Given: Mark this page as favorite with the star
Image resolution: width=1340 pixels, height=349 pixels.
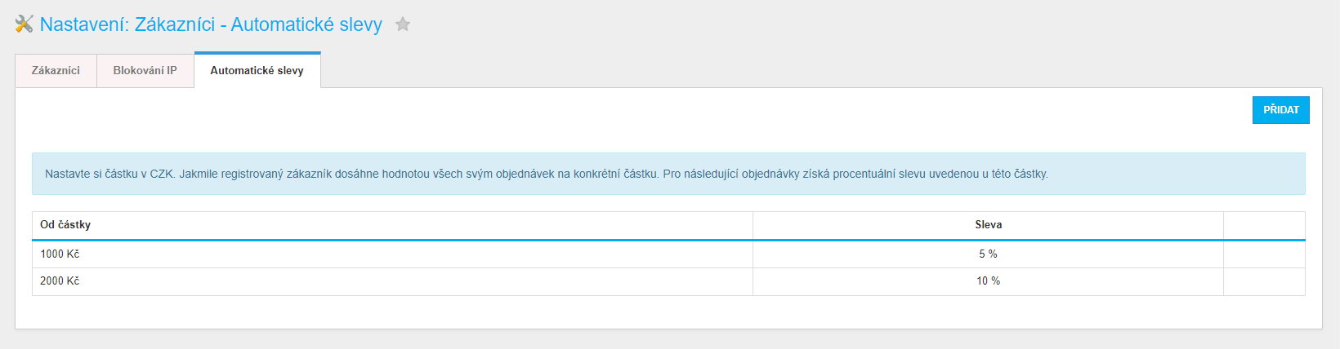Looking at the screenshot, I should tap(402, 24).
